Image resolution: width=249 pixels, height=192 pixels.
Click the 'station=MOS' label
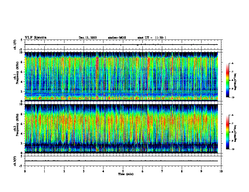(x=117, y=38)
